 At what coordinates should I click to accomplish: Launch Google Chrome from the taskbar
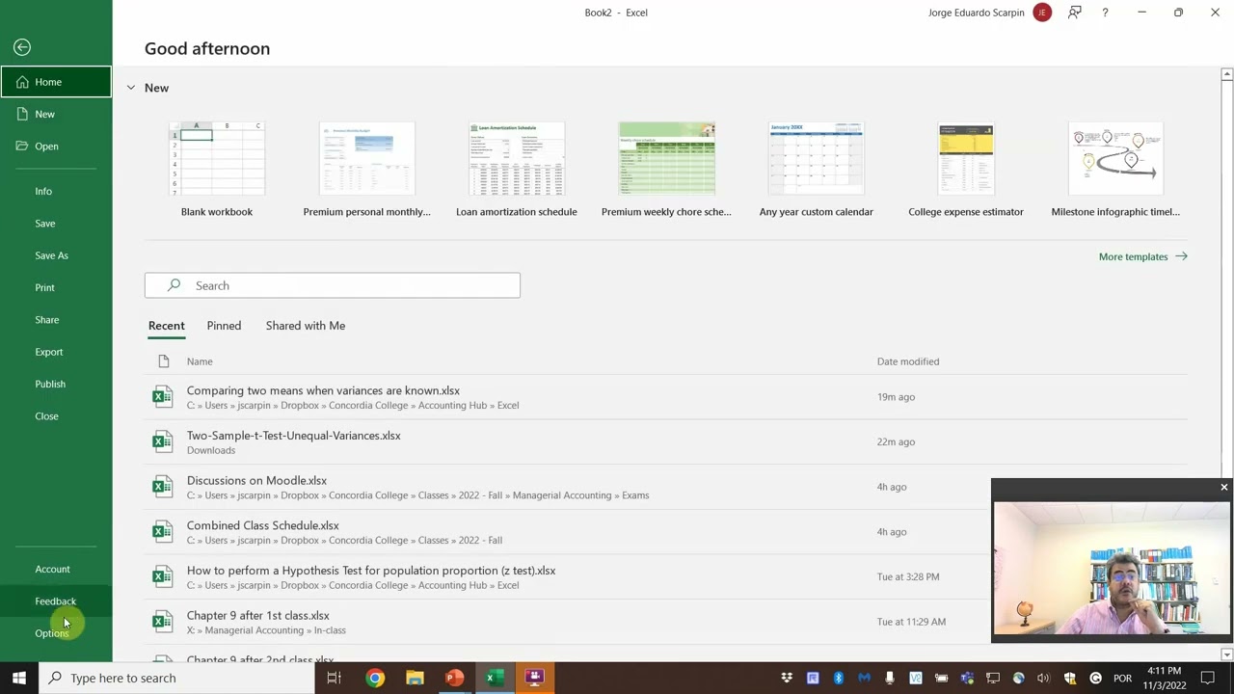point(375,678)
